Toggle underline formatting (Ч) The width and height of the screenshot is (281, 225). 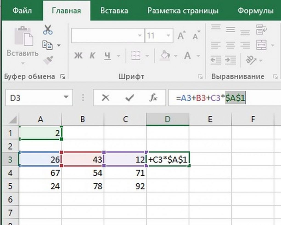pyautogui.click(x=107, y=56)
